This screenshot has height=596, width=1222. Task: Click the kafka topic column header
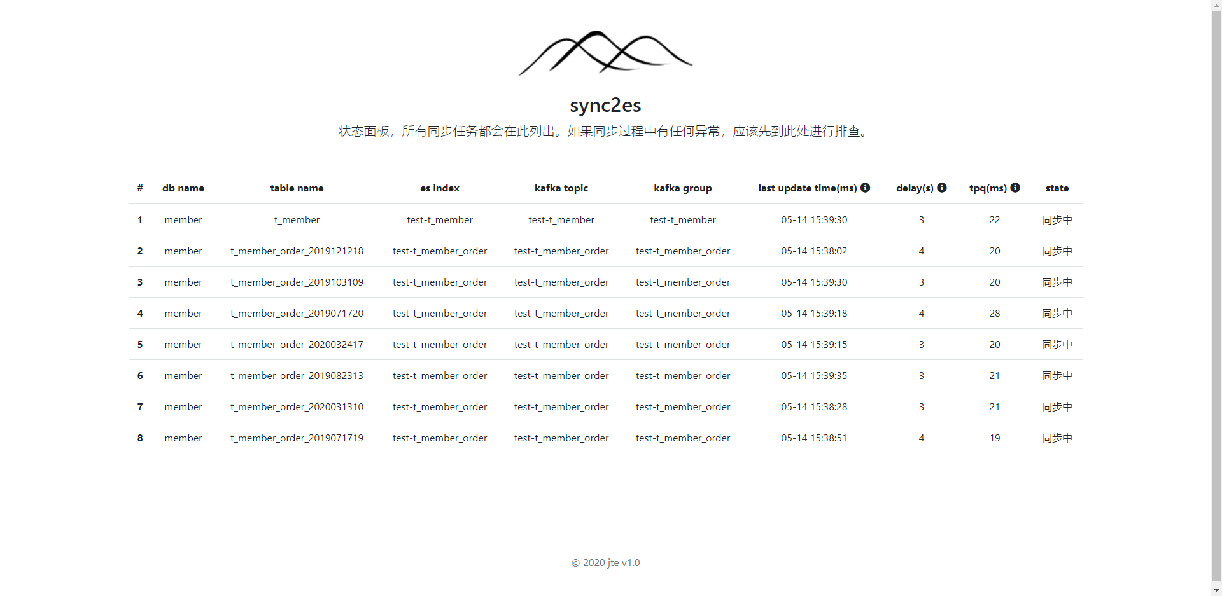[x=561, y=188]
